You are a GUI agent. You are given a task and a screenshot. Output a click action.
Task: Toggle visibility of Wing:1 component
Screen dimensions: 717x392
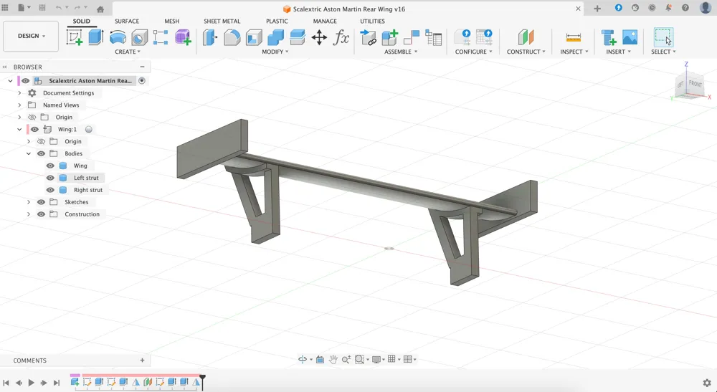pyautogui.click(x=34, y=129)
